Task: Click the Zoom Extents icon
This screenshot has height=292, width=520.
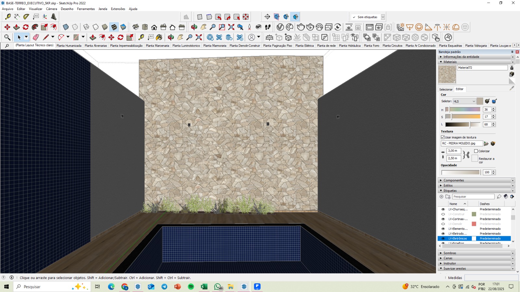Action: coord(199,37)
